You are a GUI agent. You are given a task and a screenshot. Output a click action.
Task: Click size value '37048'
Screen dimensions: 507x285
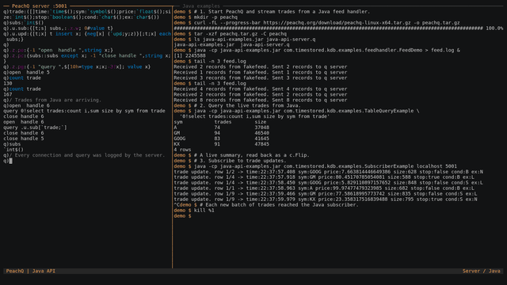262,127
